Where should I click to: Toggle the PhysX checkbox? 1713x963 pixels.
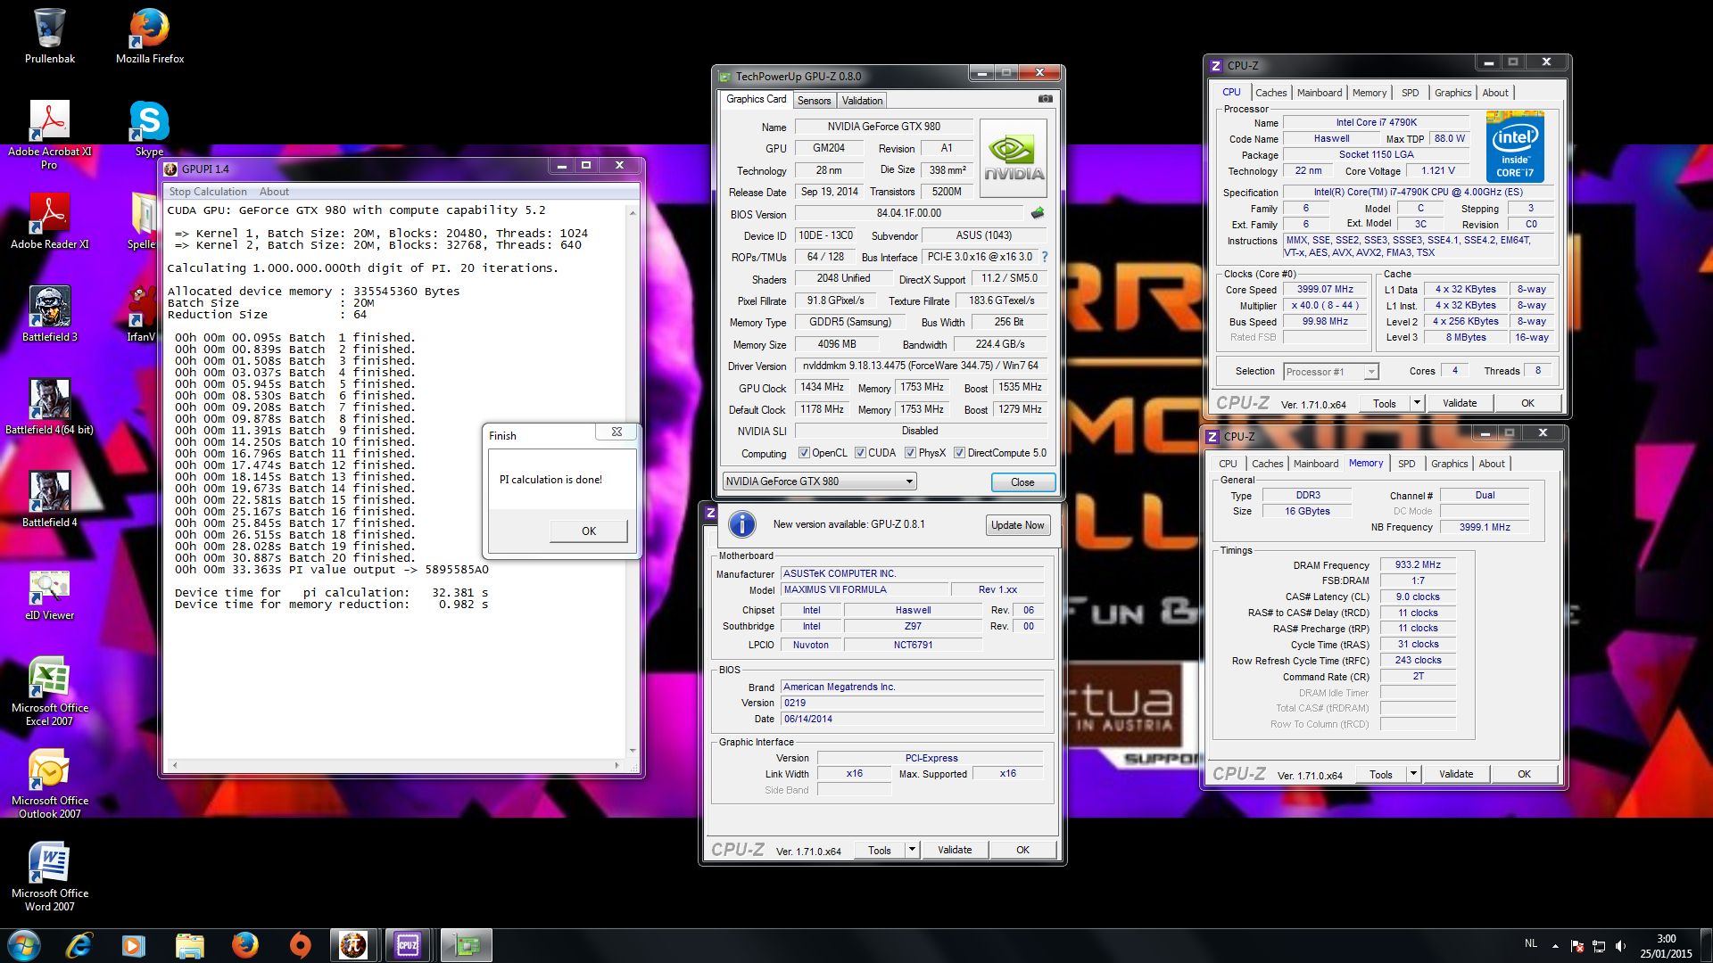click(x=910, y=453)
